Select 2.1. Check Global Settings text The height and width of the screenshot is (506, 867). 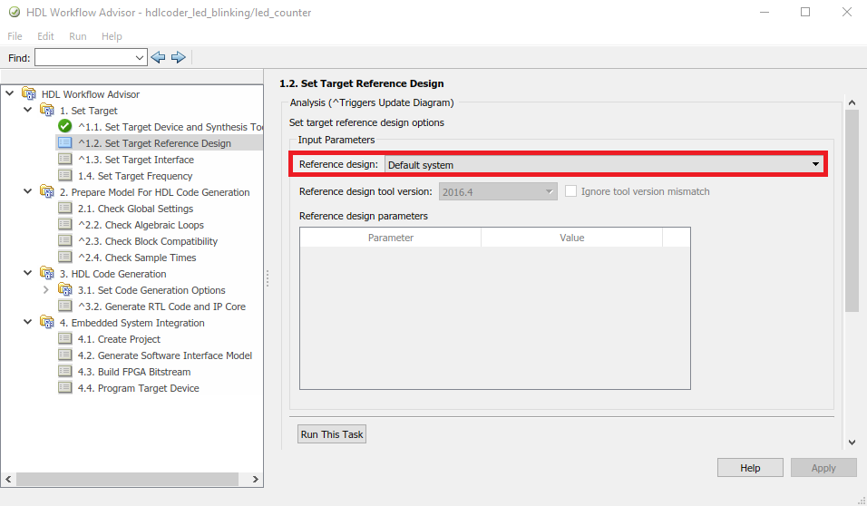pos(135,209)
